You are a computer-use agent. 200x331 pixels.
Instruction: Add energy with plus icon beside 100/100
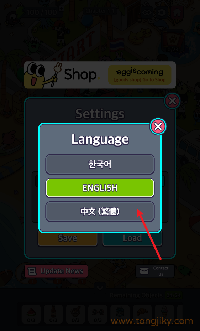[61, 9]
